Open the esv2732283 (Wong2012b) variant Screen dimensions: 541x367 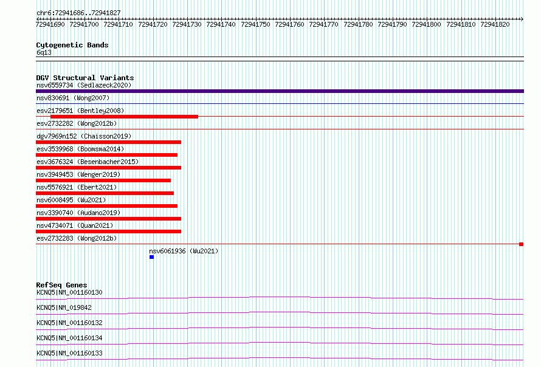(x=77, y=238)
